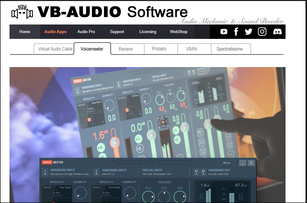The width and height of the screenshot is (307, 203).
Task: Open the A2 output device dropdown
Action: tap(203, 172)
